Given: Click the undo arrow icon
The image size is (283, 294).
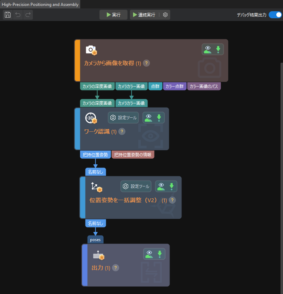Looking at the screenshot, I should coord(18,15).
